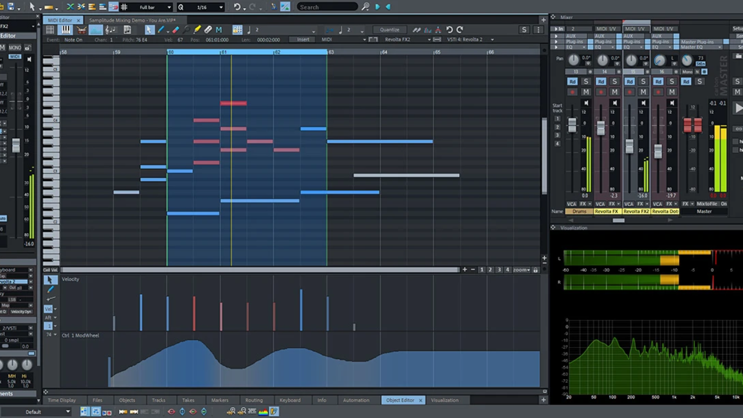Viewport: 743px width, 418px height.
Task: Click Start track button 3
Action: point(557,135)
